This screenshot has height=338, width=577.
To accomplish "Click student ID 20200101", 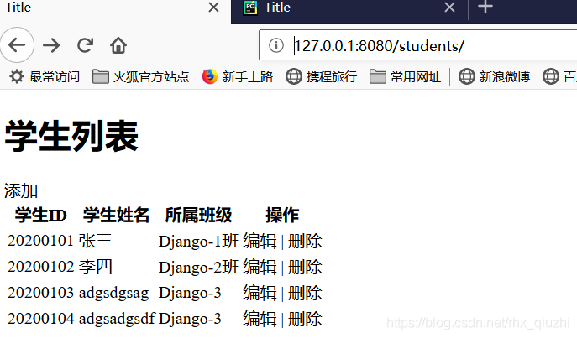I will click(40, 241).
